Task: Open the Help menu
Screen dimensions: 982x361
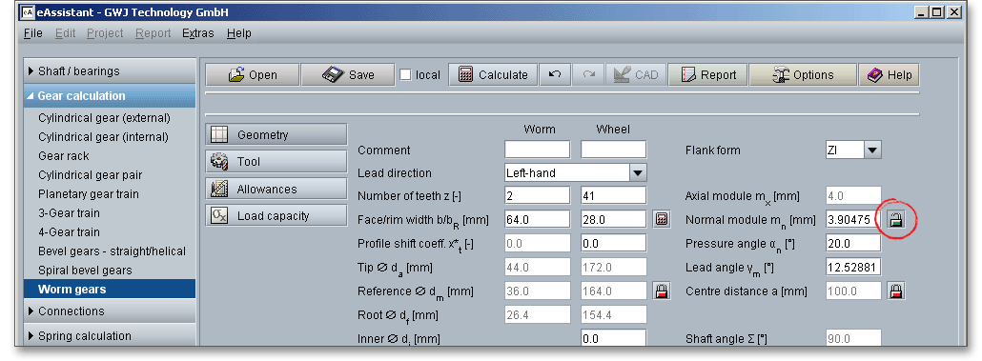Action: pyautogui.click(x=238, y=33)
